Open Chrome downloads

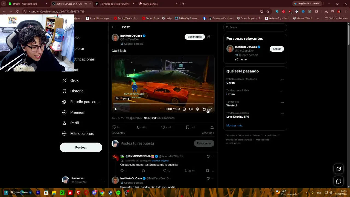pyautogui.click(x=326, y=11)
